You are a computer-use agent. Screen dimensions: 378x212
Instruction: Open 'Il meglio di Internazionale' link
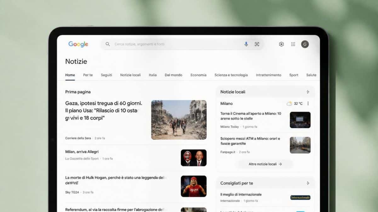(241, 194)
